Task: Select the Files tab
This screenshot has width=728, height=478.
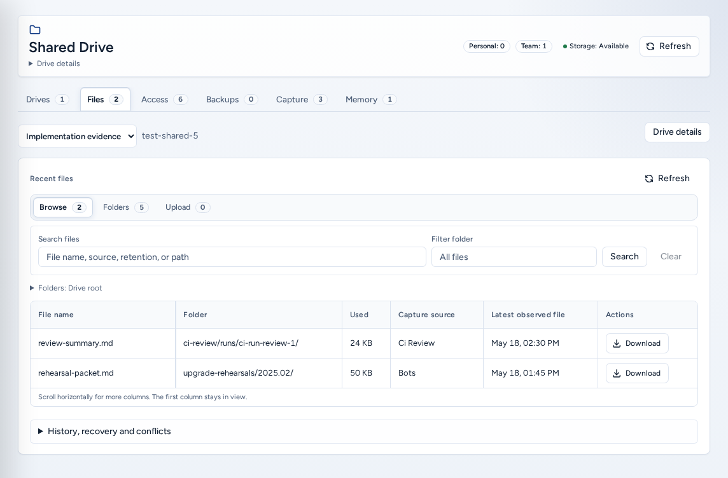Action: pos(105,99)
